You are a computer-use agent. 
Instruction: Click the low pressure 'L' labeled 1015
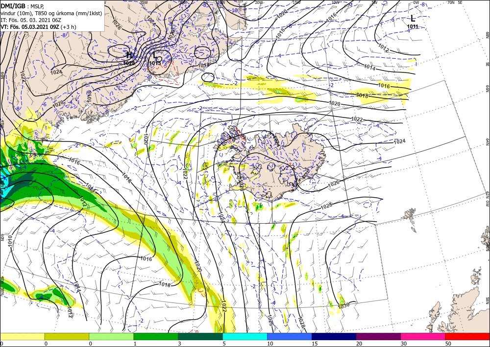point(155,55)
